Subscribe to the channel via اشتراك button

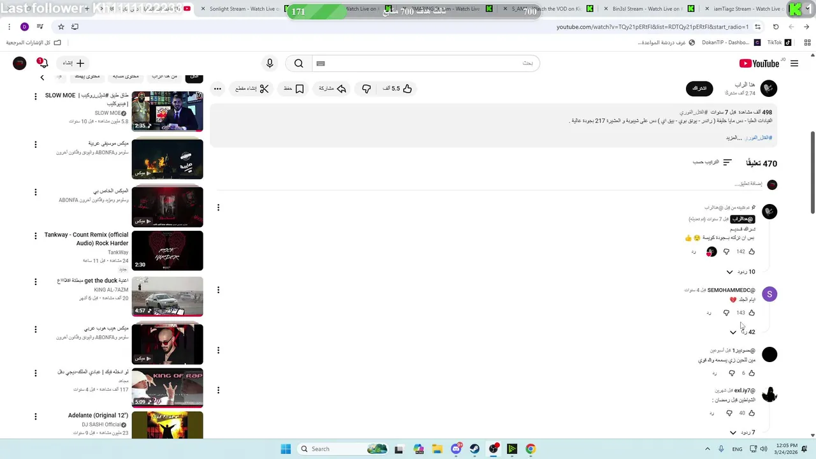(699, 88)
